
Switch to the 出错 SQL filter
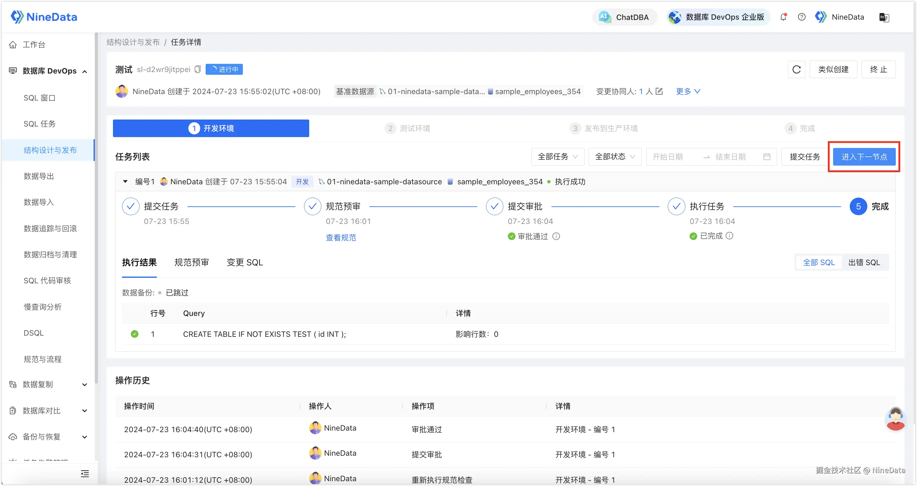pos(864,263)
